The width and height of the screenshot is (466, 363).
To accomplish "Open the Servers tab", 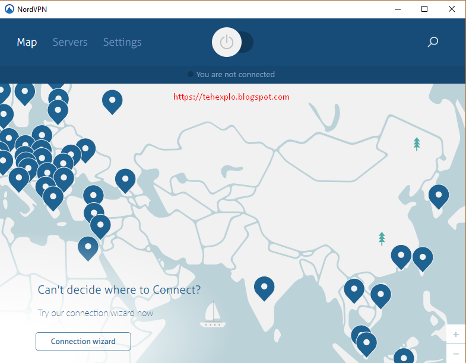I will click(70, 42).
